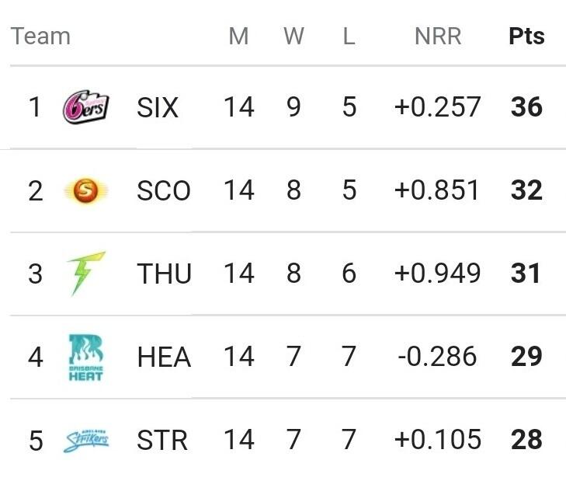The height and width of the screenshot is (488, 566).
Task: Select the THU team name
Action: 164,274
